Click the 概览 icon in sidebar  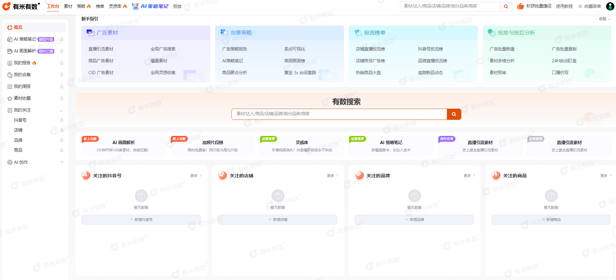point(10,28)
